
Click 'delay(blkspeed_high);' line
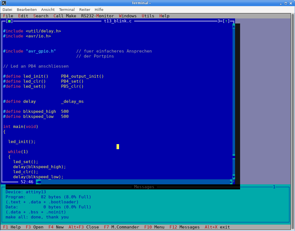pyautogui.click(x=40, y=167)
